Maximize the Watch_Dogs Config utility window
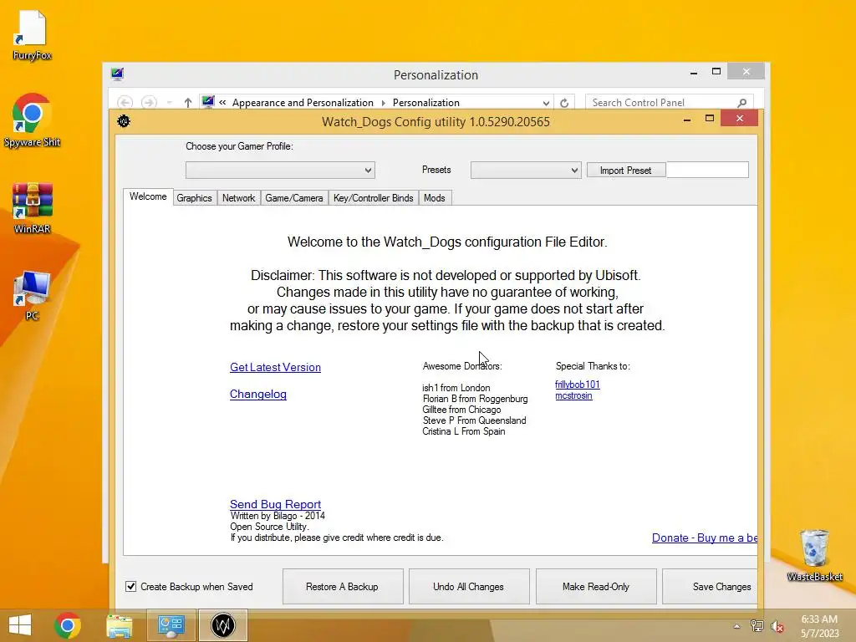 click(710, 119)
